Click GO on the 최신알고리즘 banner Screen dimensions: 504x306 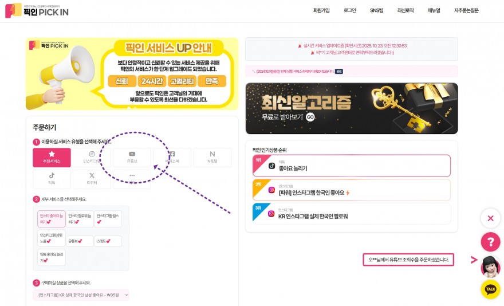(310, 117)
